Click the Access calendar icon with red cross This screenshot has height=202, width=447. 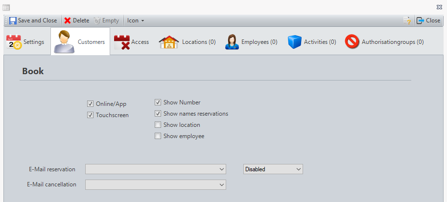tap(121, 42)
